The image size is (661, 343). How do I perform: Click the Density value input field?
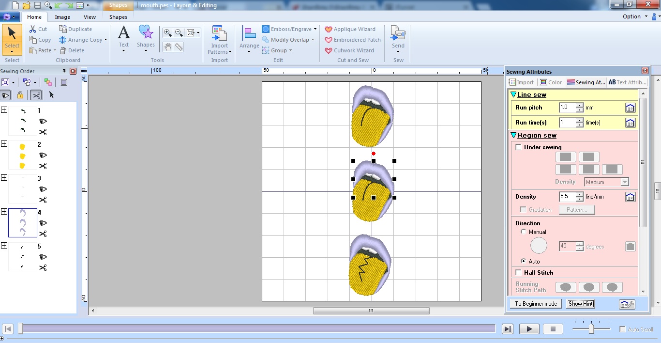tap(566, 197)
